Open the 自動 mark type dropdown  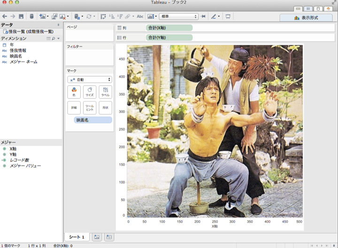pyautogui.click(x=90, y=80)
